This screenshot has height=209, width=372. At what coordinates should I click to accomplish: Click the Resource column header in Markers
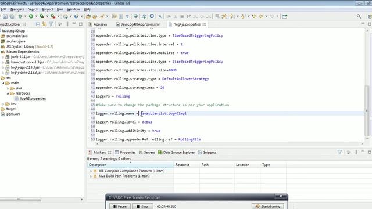tap(187, 165)
